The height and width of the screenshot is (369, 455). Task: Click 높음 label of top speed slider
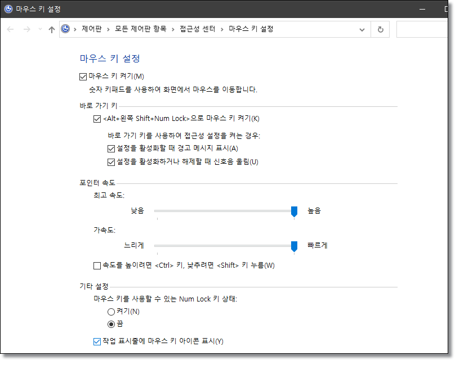tap(314, 211)
